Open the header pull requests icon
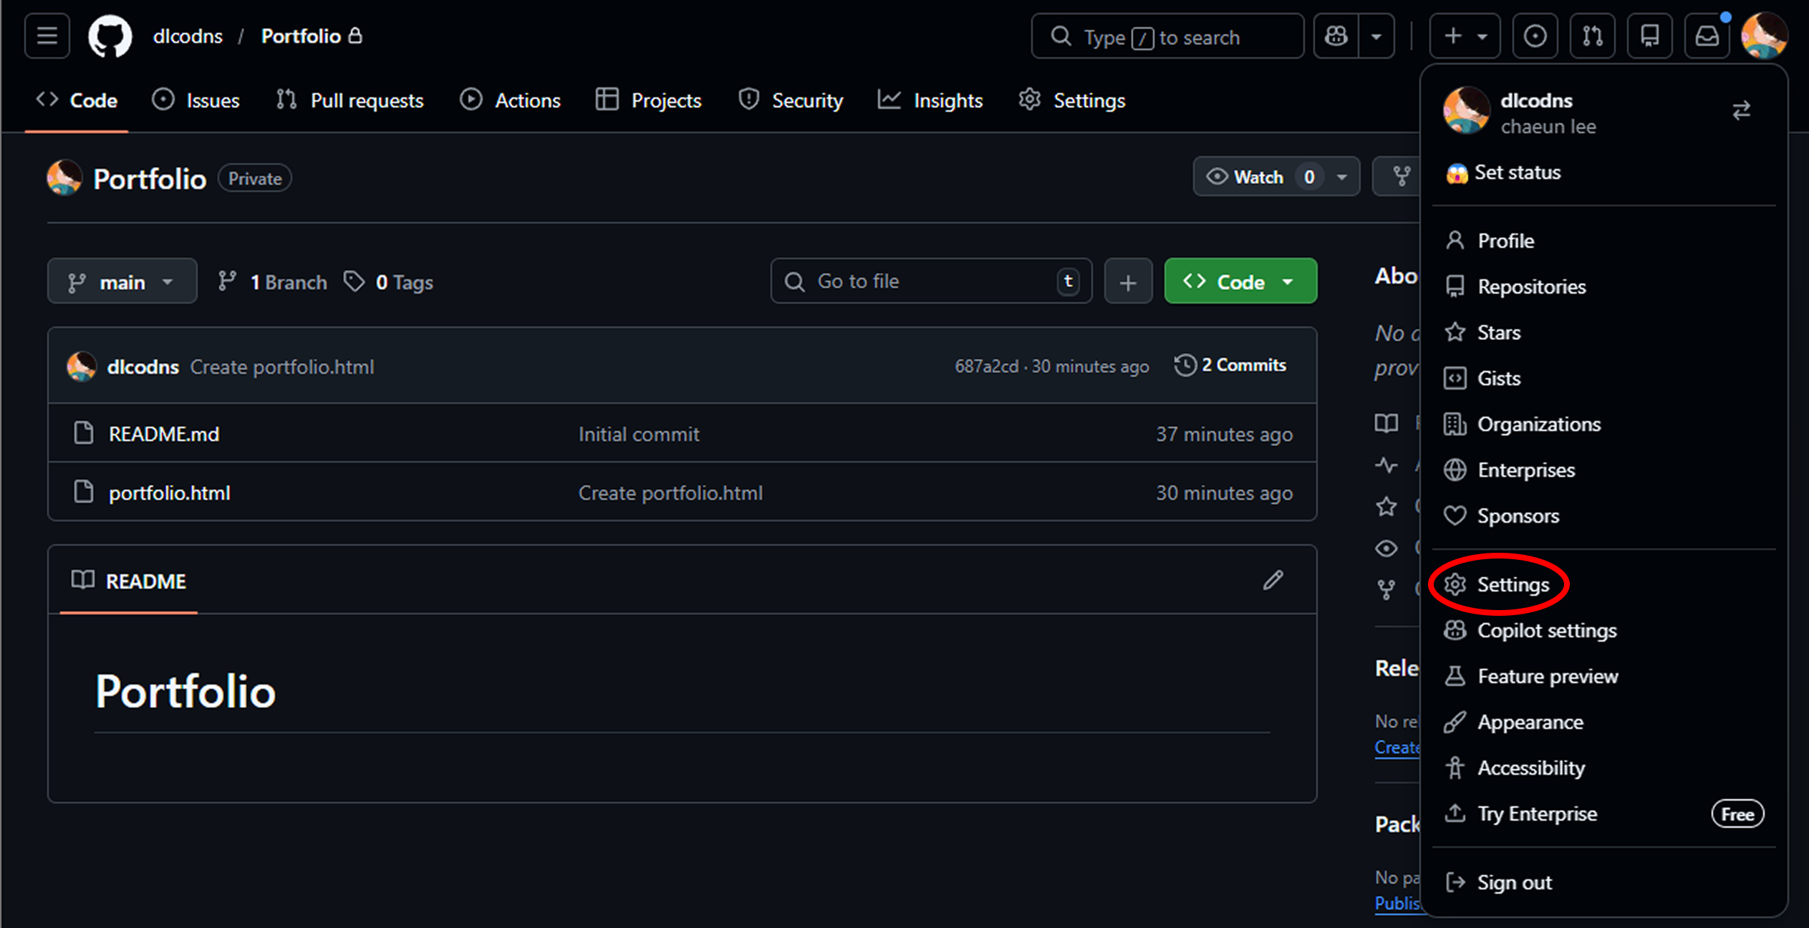Viewport: 1809px width, 928px height. tap(1592, 36)
